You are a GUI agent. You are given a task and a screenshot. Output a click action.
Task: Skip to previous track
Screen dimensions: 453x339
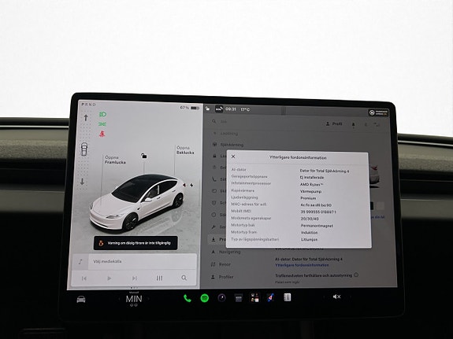tap(84, 278)
